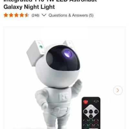
Task: Click the colored buttons on the remote
Action: coord(91,123)
